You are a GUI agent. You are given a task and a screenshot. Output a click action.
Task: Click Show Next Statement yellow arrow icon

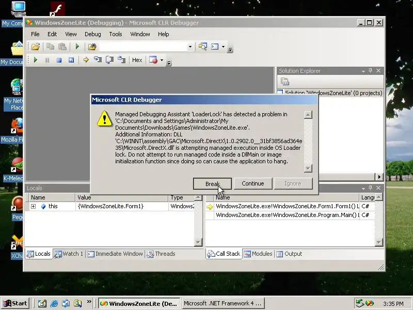click(86, 60)
